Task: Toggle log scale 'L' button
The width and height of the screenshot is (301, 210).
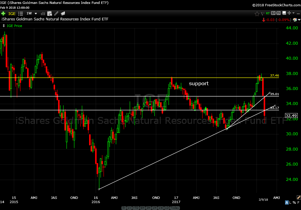Action: pos(290,202)
